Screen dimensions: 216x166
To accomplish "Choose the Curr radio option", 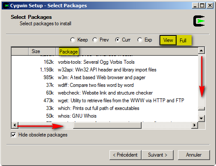I will (118, 40).
